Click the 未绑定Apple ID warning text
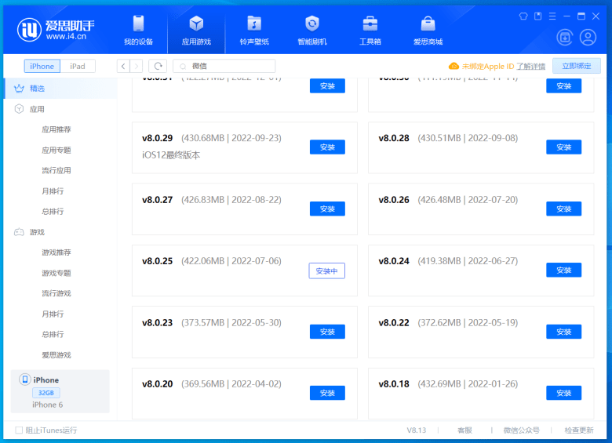The height and width of the screenshot is (443, 612). tap(488, 67)
